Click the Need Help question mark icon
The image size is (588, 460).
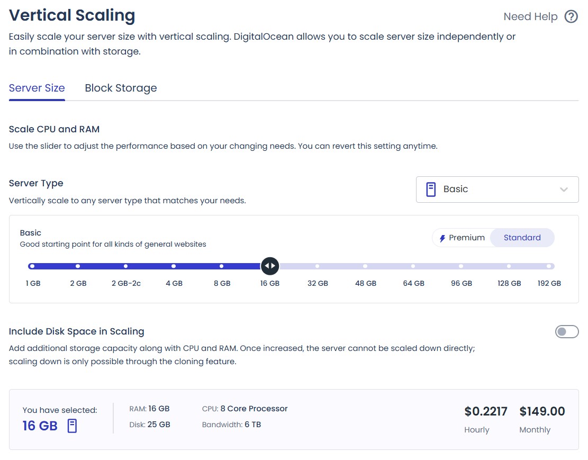coord(571,16)
